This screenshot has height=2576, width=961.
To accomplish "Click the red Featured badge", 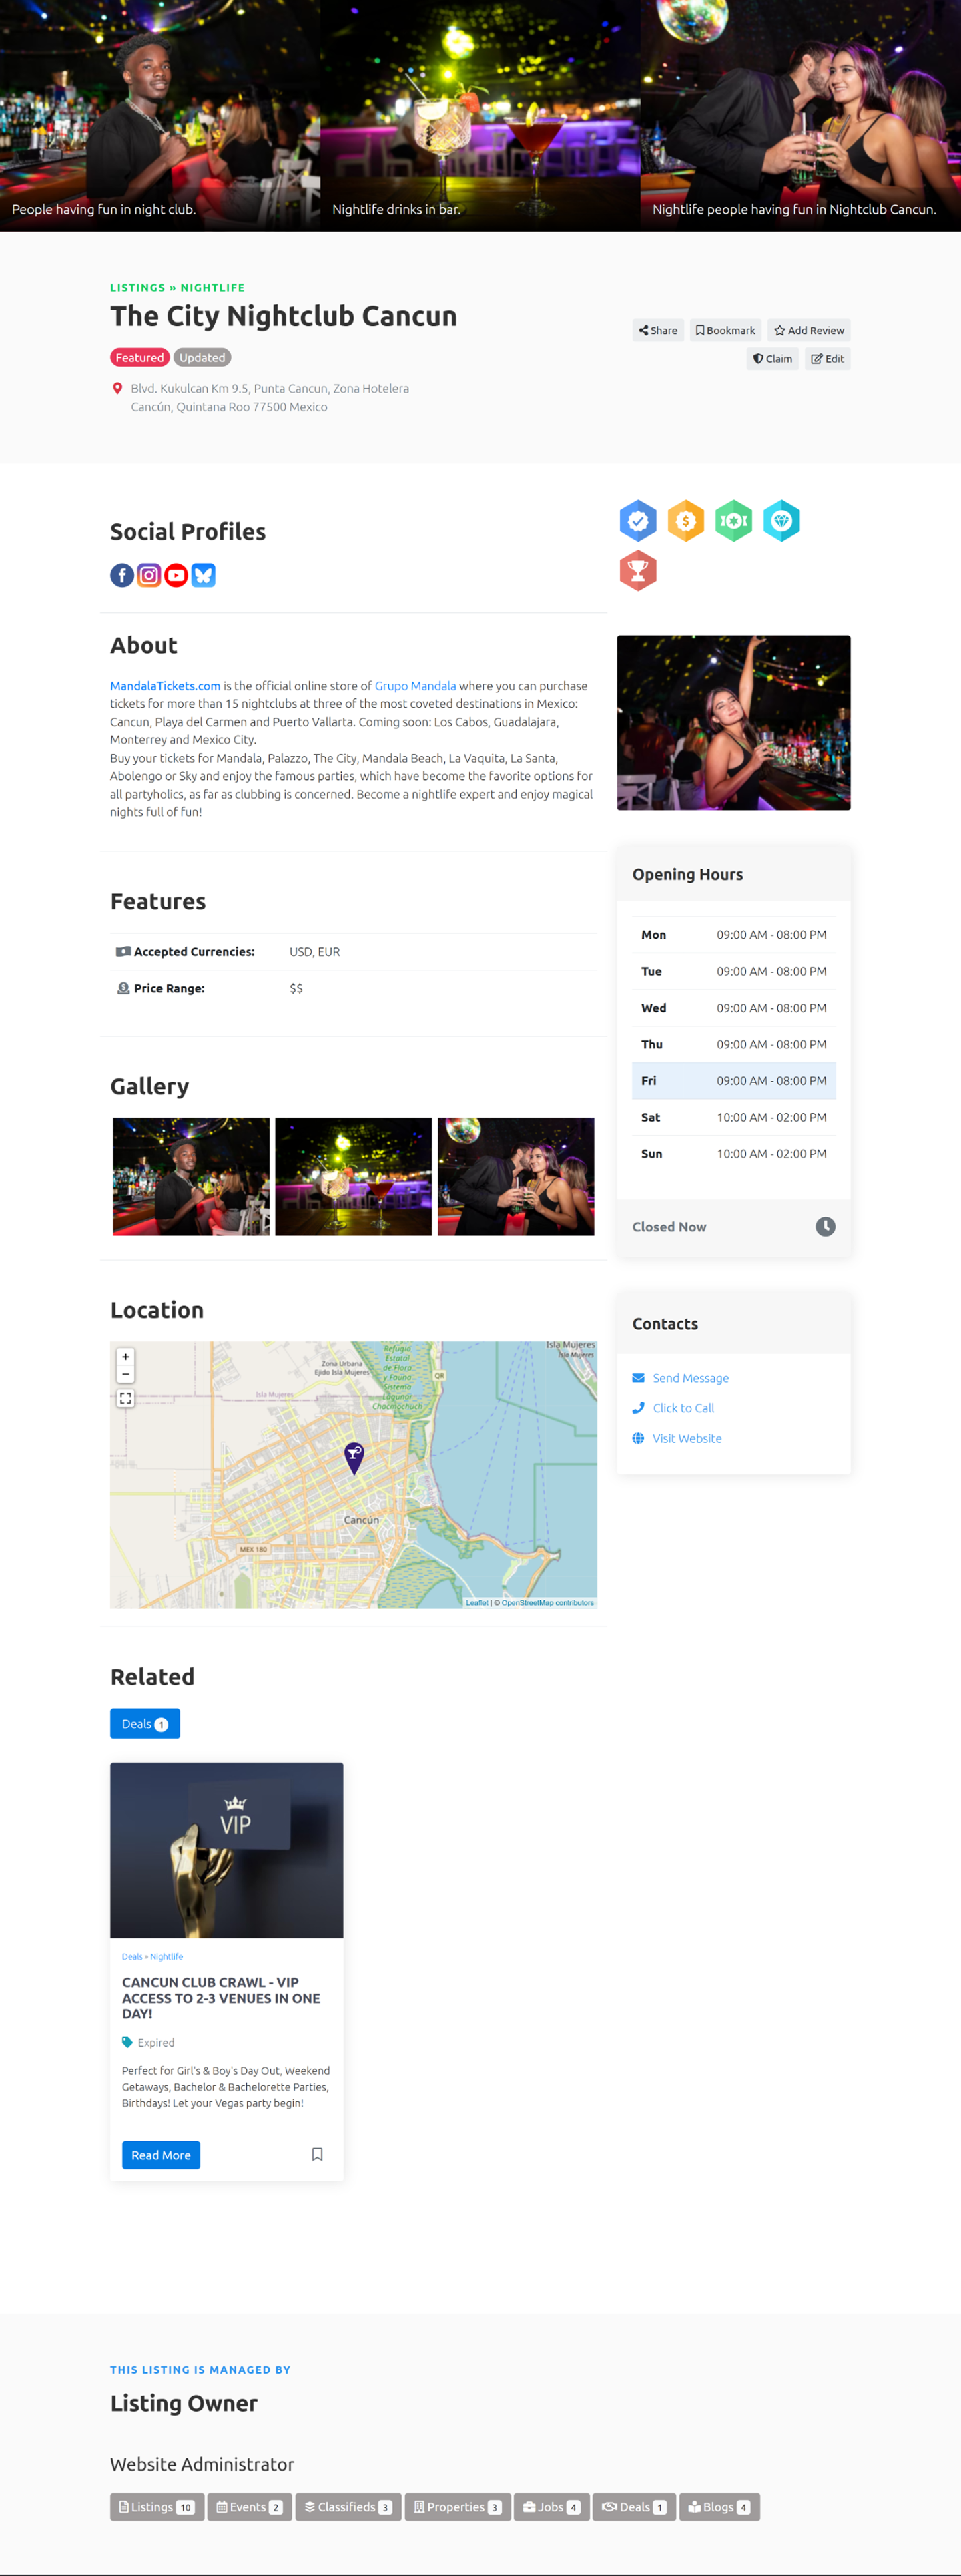I will point(139,358).
